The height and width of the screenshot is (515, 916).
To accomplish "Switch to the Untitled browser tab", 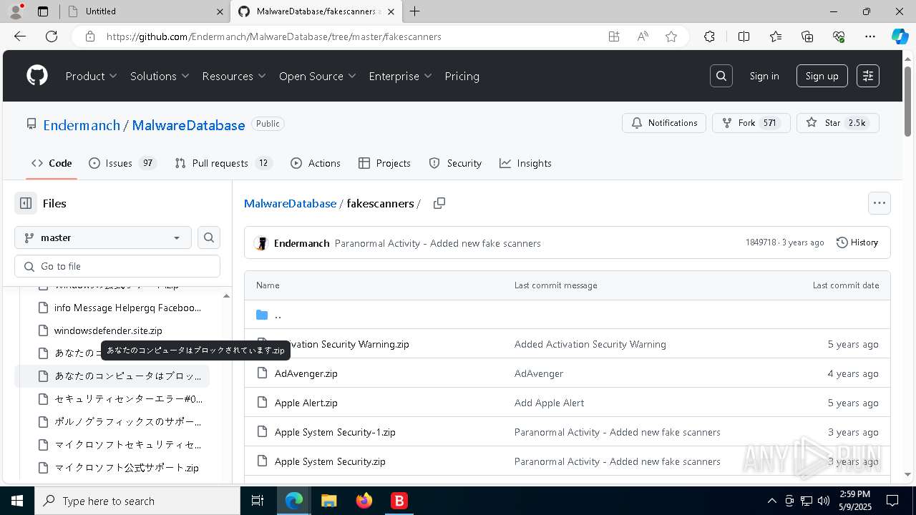I will pos(145,11).
